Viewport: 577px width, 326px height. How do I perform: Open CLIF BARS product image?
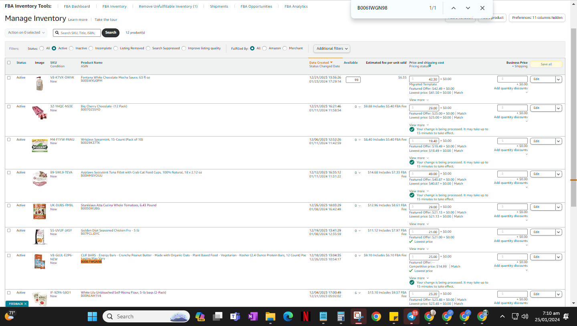pyautogui.click(x=40, y=262)
